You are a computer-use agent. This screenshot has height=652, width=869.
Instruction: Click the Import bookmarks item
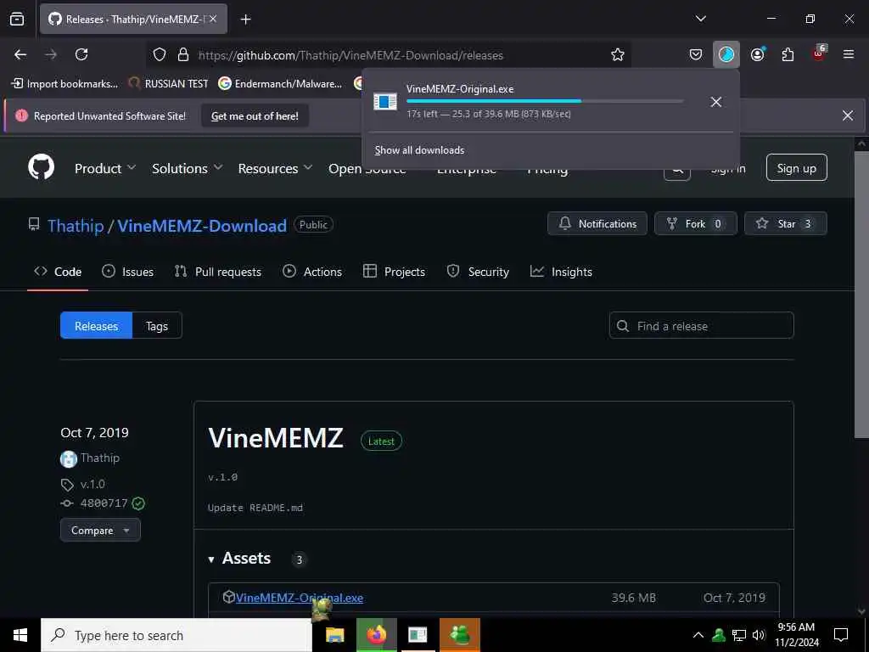(64, 84)
